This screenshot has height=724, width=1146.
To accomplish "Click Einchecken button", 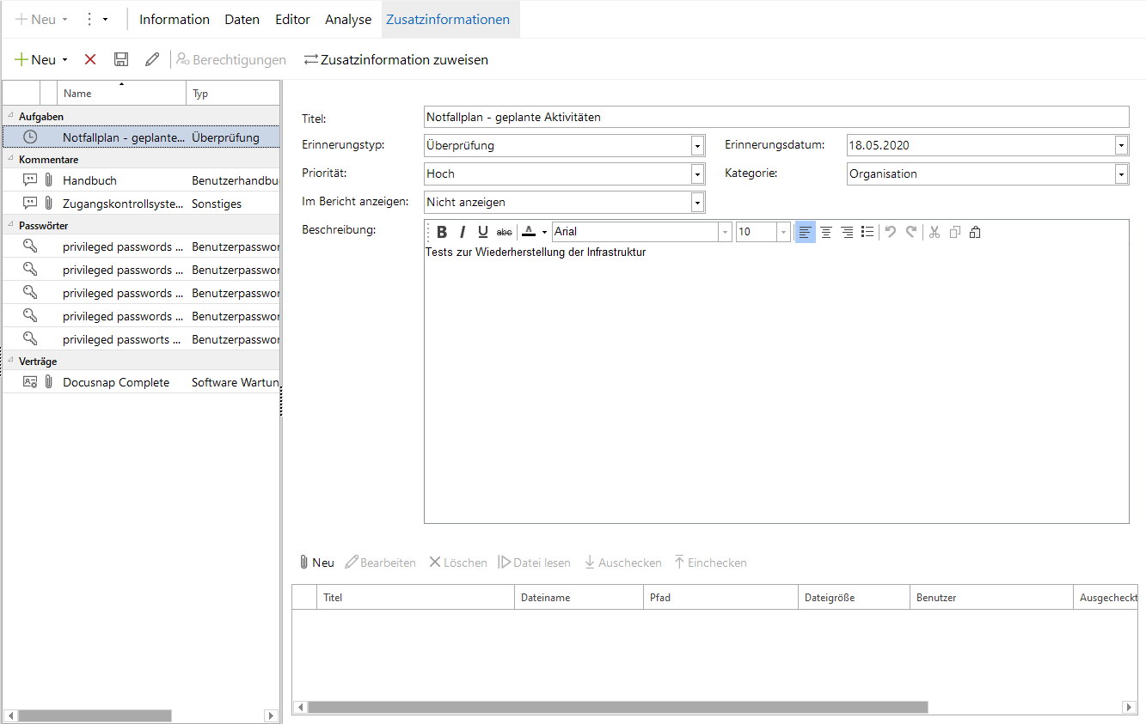I will pyautogui.click(x=710, y=563).
